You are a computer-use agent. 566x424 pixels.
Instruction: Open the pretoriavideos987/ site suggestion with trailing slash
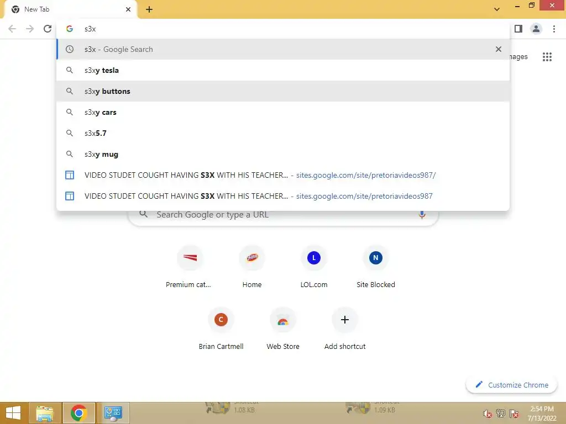(x=283, y=175)
